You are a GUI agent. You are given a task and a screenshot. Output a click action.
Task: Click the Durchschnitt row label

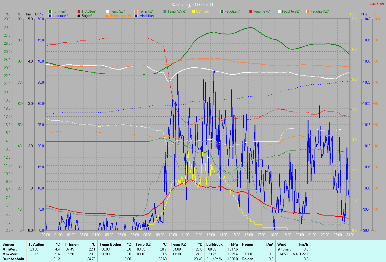pyautogui.click(x=13, y=259)
